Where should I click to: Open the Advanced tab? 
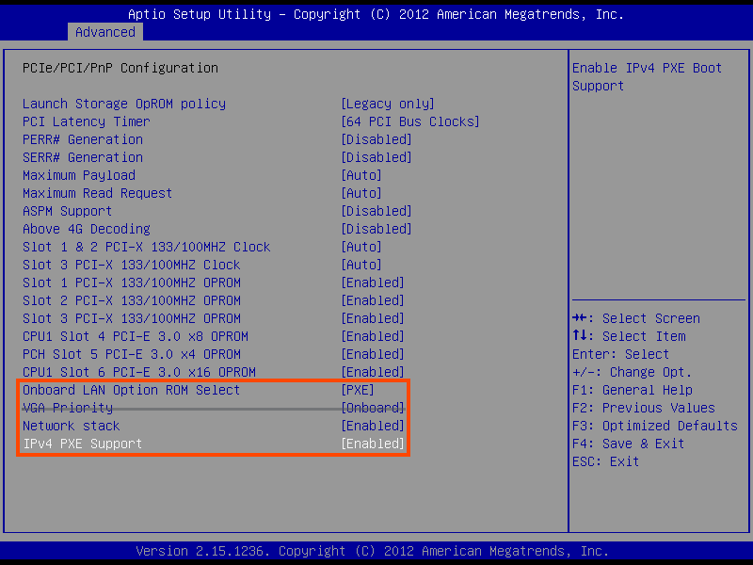105,32
